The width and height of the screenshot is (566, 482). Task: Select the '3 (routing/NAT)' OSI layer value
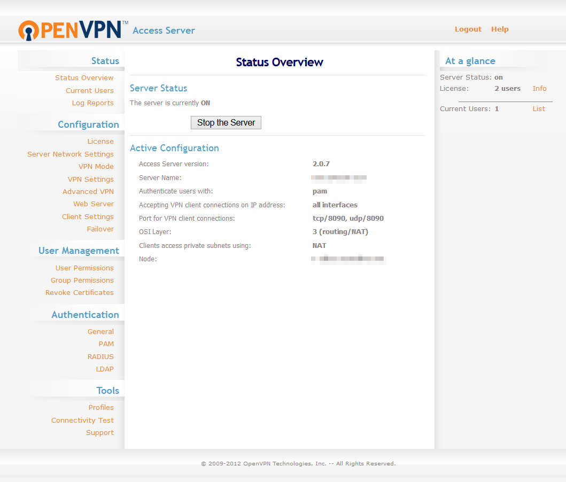(x=340, y=231)
